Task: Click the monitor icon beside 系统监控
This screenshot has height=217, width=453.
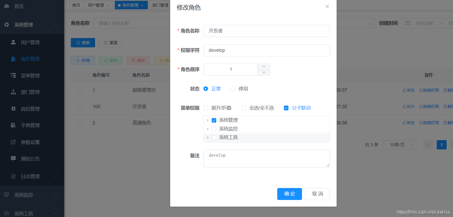Action: pos(7,195)
